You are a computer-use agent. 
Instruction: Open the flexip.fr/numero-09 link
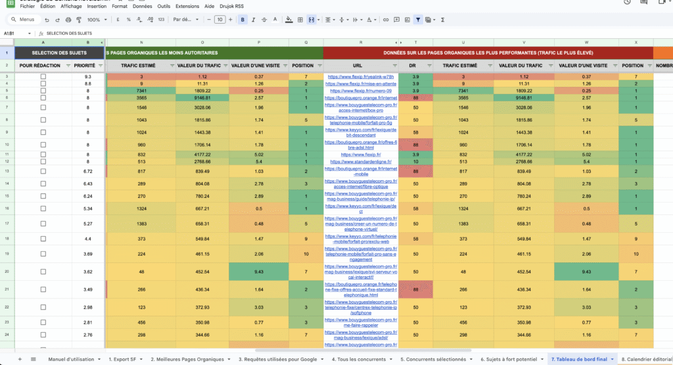coord(361,91)
